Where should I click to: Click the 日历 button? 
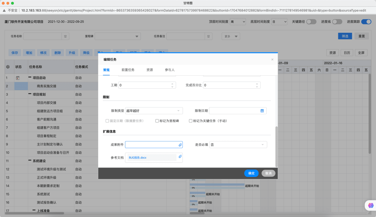click(347, 53)
